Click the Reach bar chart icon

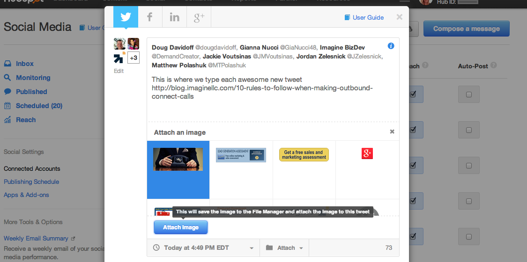click(7, 120)
